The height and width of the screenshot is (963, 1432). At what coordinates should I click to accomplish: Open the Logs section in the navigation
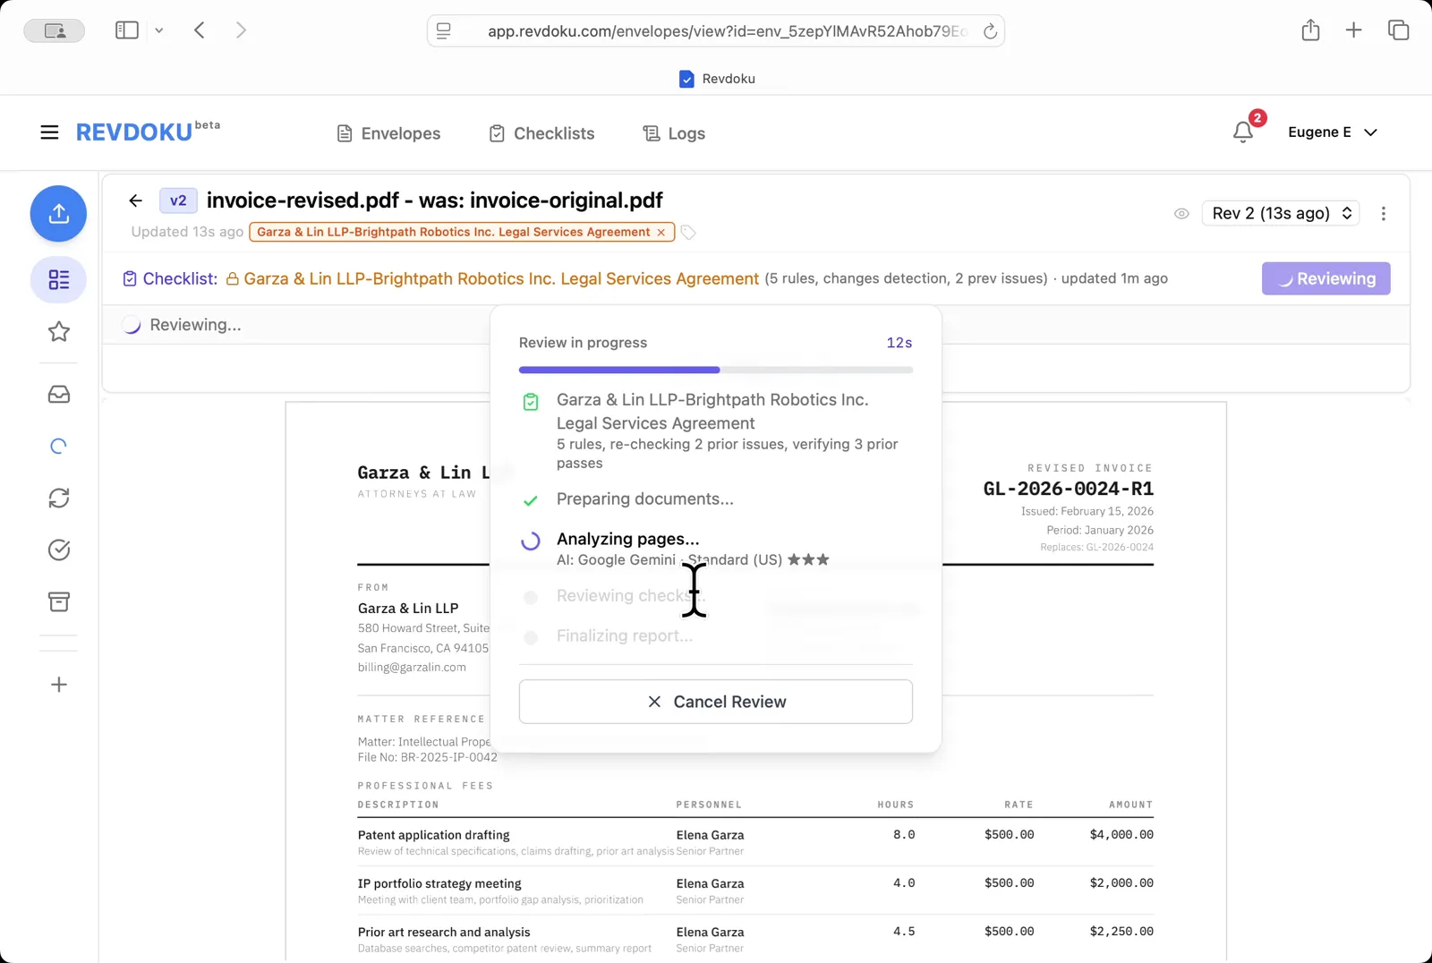(x=674, y=132)
